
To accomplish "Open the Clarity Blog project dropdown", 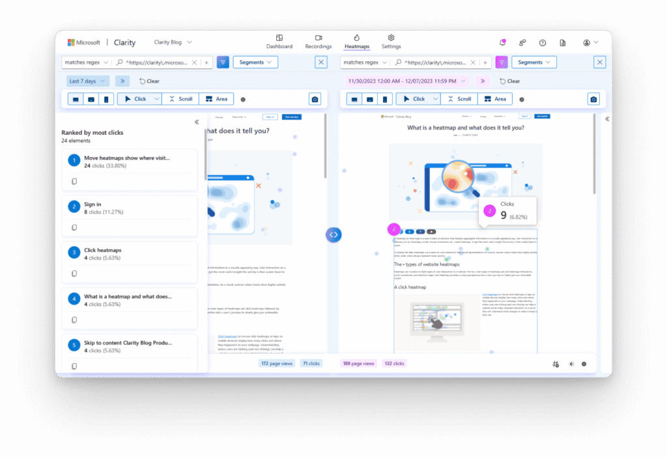I will click(173, 42).
